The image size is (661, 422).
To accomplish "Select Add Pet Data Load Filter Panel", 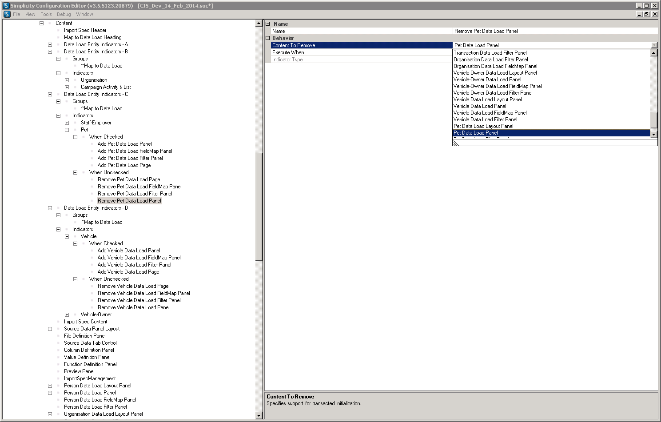I will [x=130, y=158].
